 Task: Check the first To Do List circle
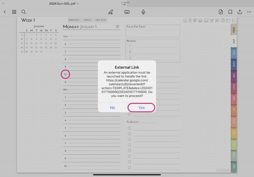129,128
